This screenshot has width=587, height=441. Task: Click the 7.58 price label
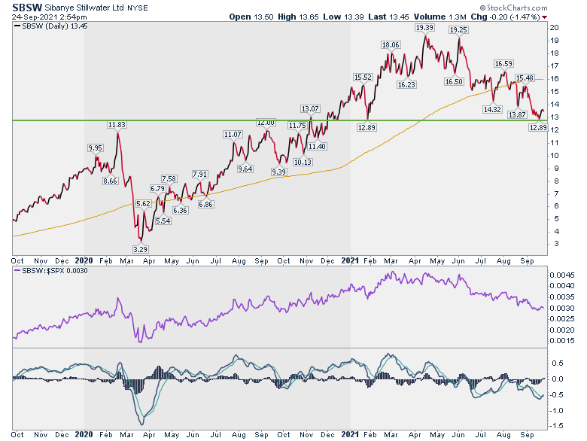169,178
